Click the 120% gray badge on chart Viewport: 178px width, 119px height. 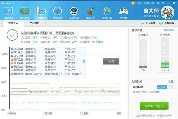pos(111,61)
